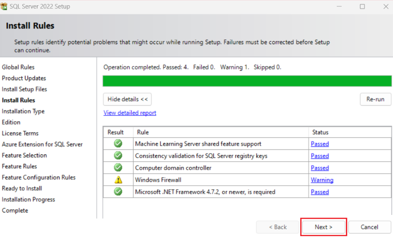Maximize the SQL Server Setup window

(x=362, y=7)
